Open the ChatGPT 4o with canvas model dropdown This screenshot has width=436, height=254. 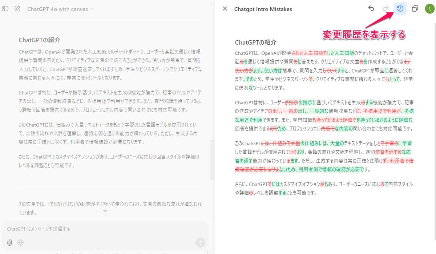[x=60, y=9]
